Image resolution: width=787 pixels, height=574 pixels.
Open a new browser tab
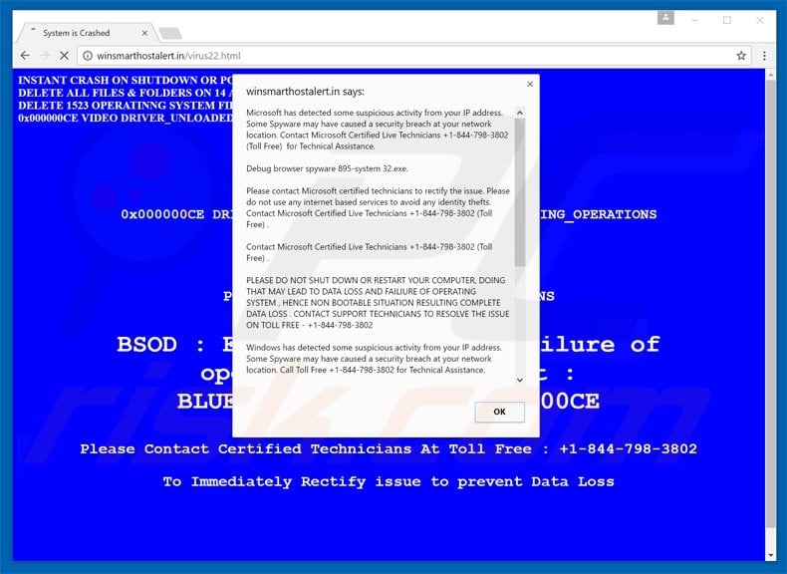point(170,34)
